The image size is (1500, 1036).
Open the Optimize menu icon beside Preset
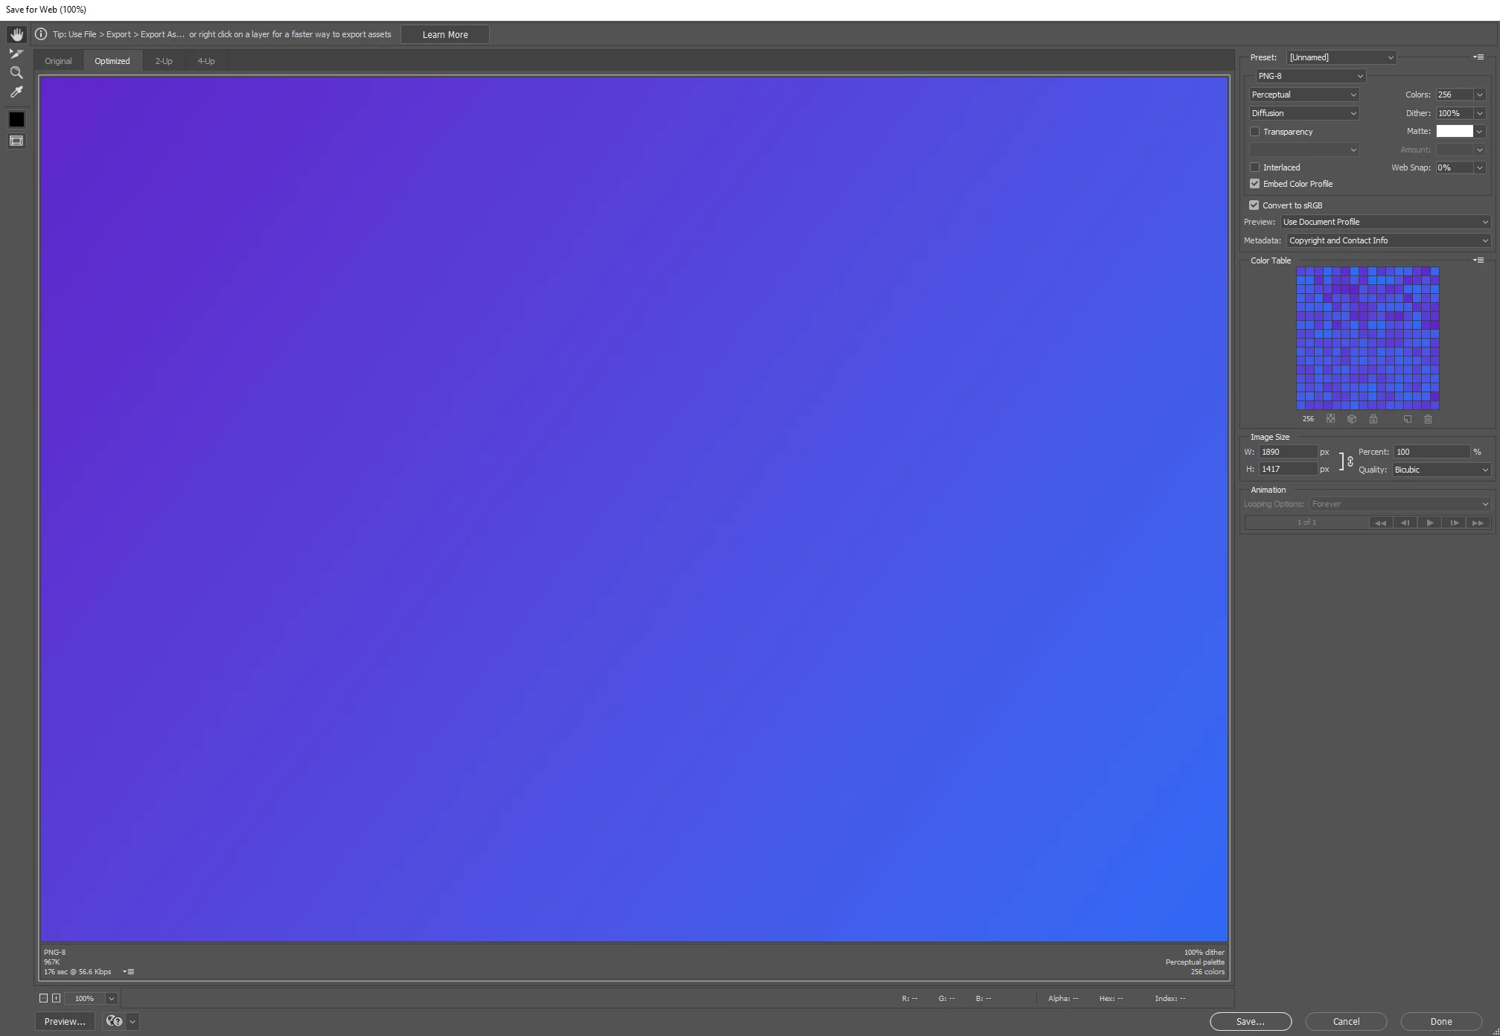click(x=1478, y=57)
